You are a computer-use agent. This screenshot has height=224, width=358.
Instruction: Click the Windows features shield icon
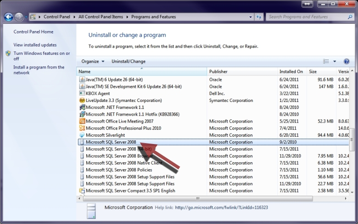pos(8,53)
